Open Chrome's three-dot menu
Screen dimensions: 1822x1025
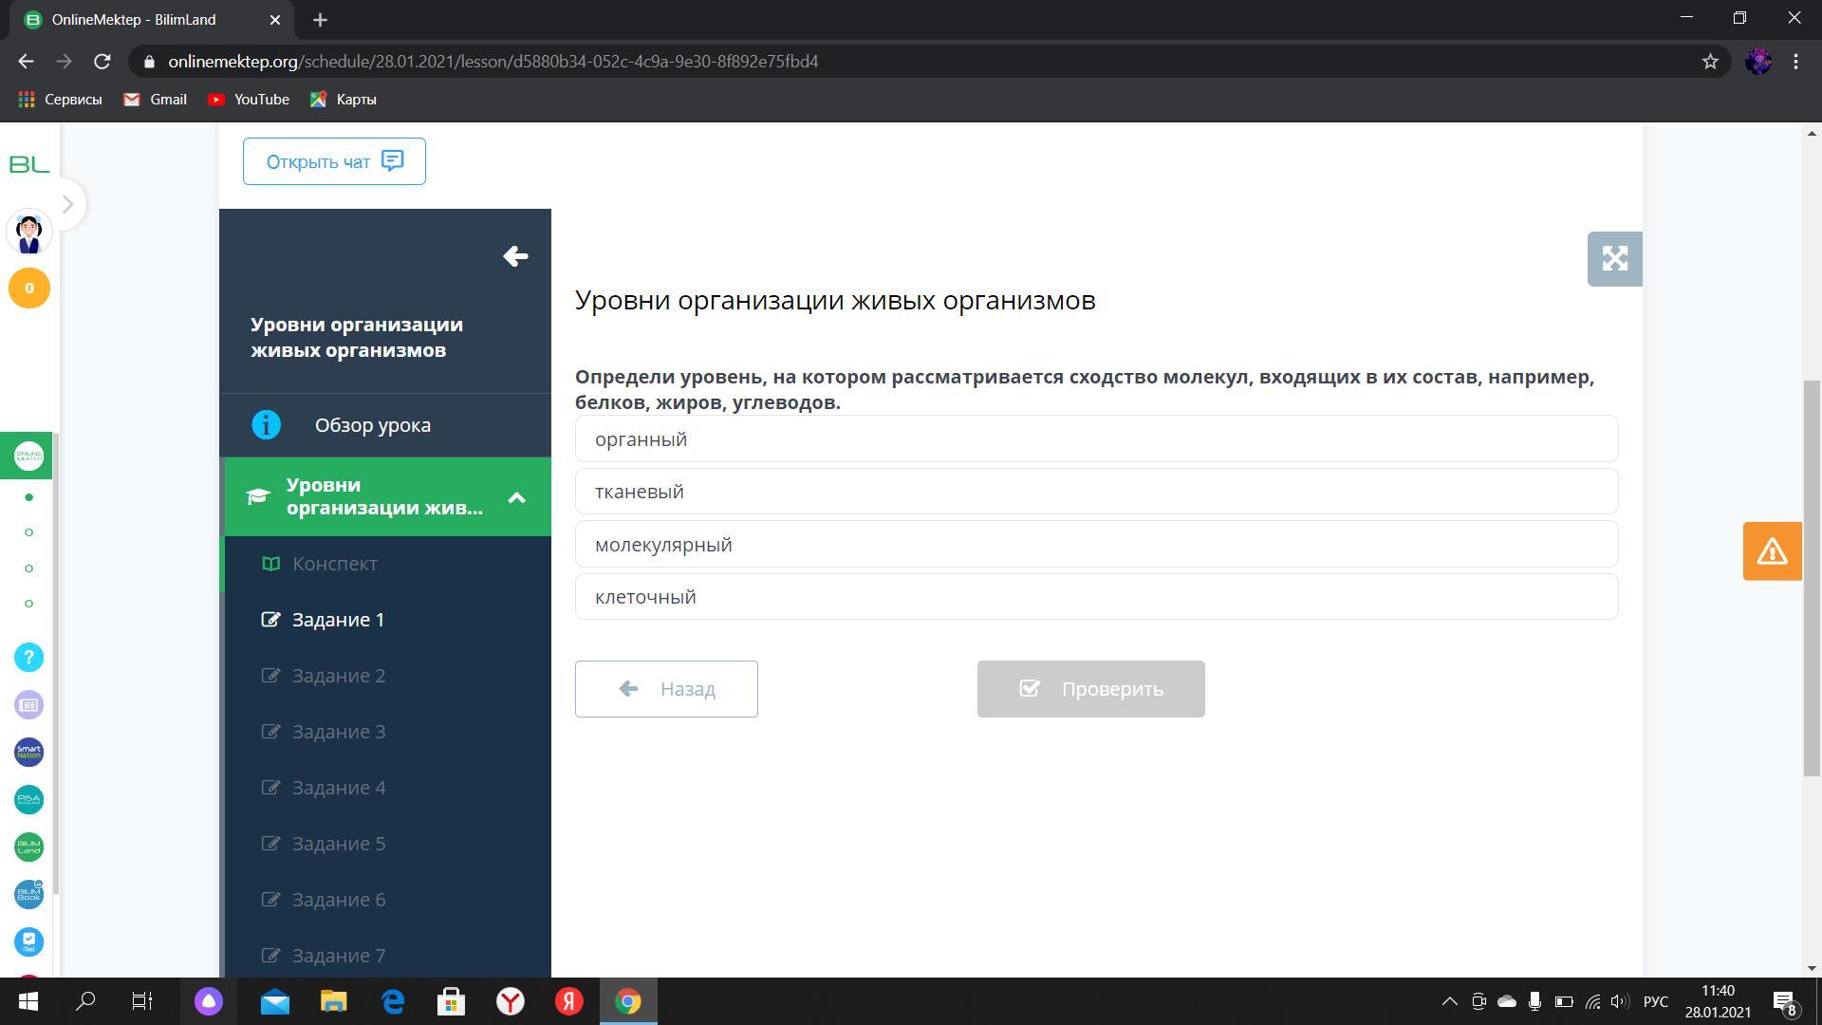point(1795,62)
